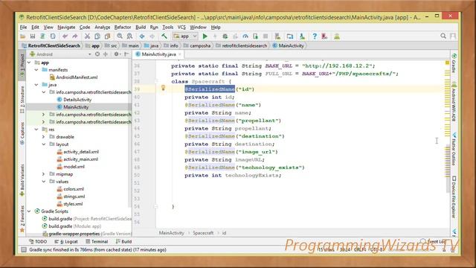The width and height of the screenshot is (476, 268).
Task: Open the VCS menu
Action: [x=181, y=27]
